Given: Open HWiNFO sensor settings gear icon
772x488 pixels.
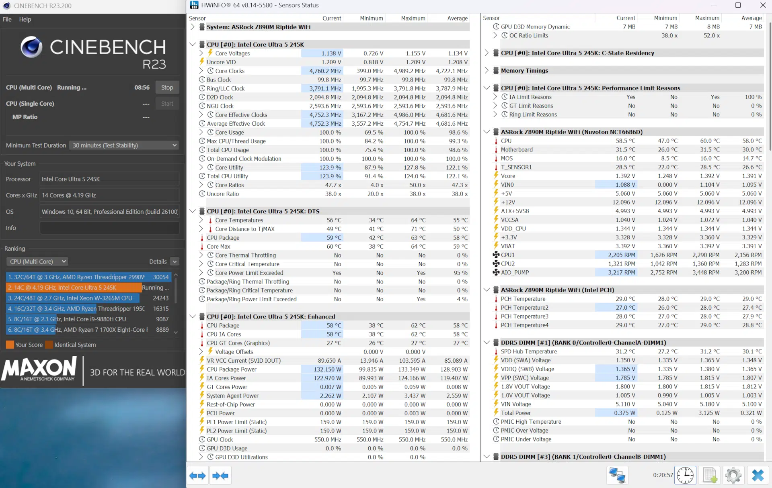Looking at the screenshot, I should pyautogui.click(x=733, y=475).
